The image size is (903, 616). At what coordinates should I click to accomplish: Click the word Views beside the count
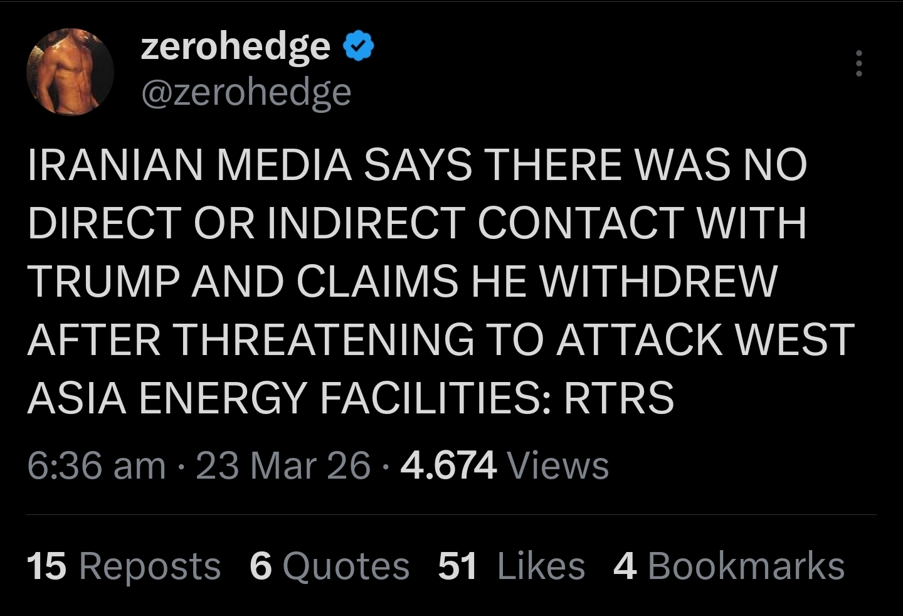coord(557,465)
